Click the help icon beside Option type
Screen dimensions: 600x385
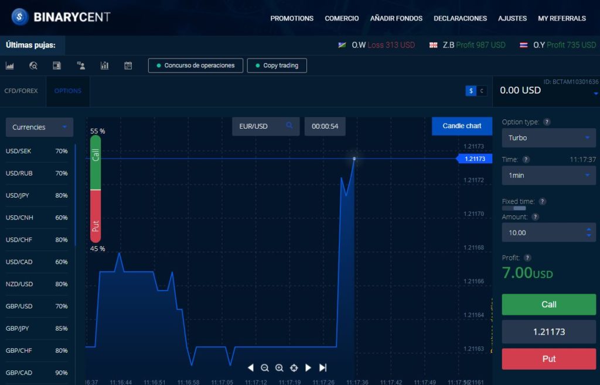tap(547, 122)
